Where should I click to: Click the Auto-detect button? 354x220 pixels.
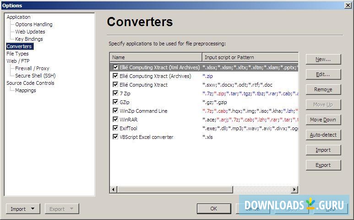point(323,135)
